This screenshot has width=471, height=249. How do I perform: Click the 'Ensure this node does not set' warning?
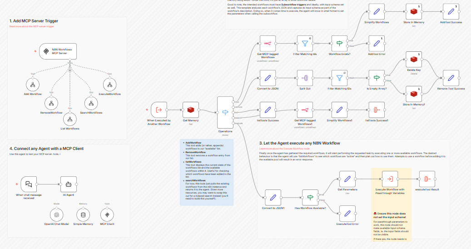pyautogui.click(x=390, y=215)
